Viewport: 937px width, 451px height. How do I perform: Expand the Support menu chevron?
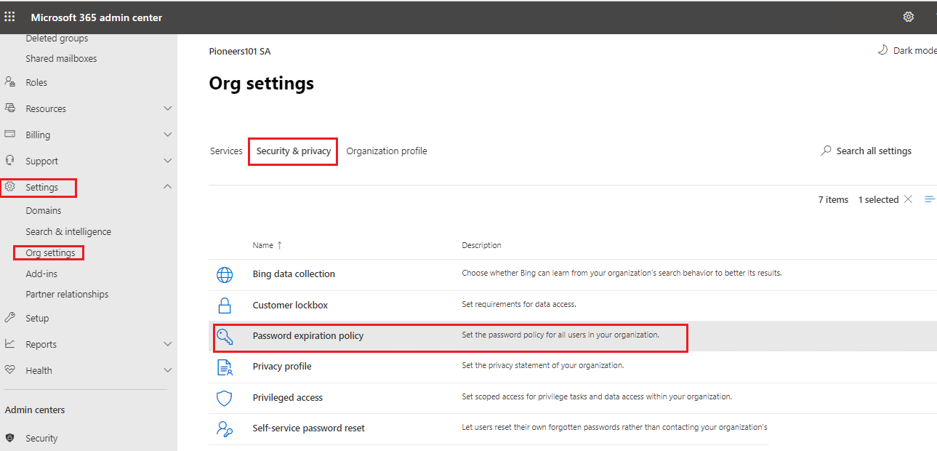click(167, 161)
